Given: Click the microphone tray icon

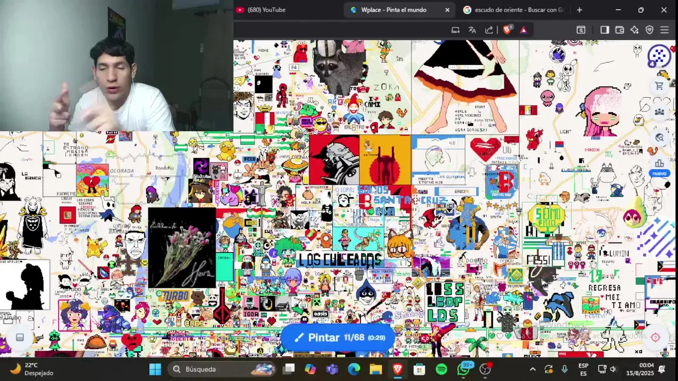Looking at the screenshot, I should tap(564, 369).
